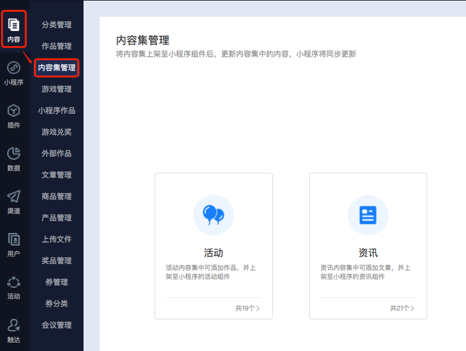Open the 共19个 link on 活动 card
Image resolution: width=466 pixels, height=351 pixels.
248,308
